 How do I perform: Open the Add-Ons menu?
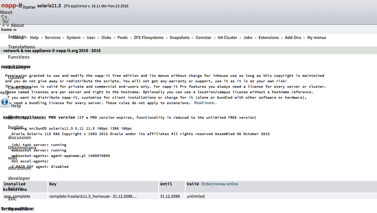[x=293, y=38]
